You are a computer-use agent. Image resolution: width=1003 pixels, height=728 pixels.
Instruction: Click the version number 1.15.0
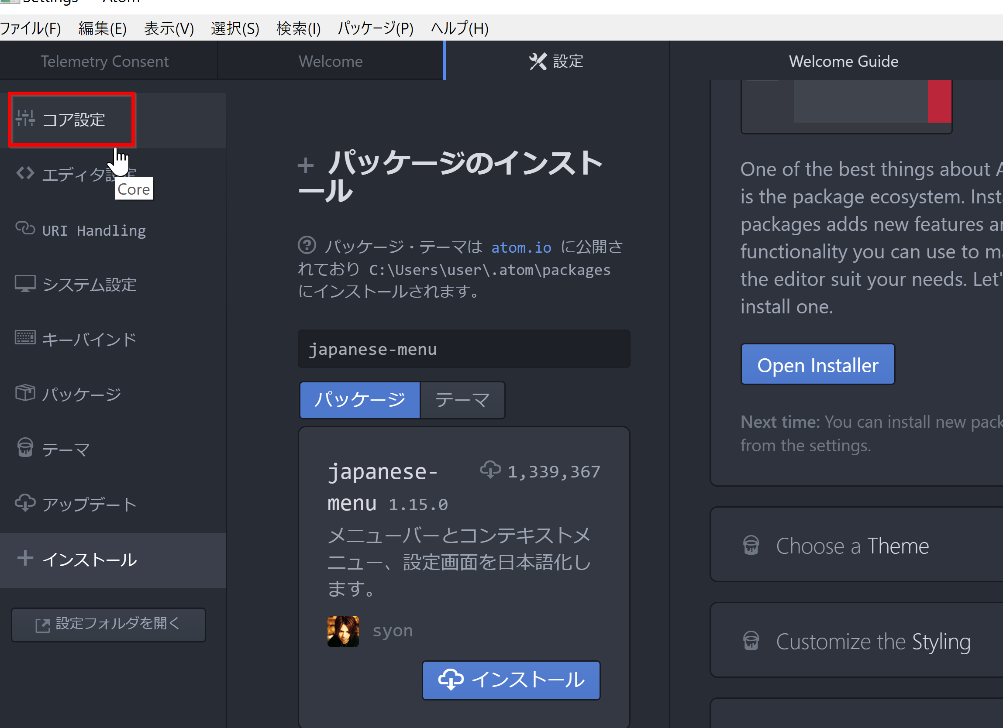click(418, 505)
